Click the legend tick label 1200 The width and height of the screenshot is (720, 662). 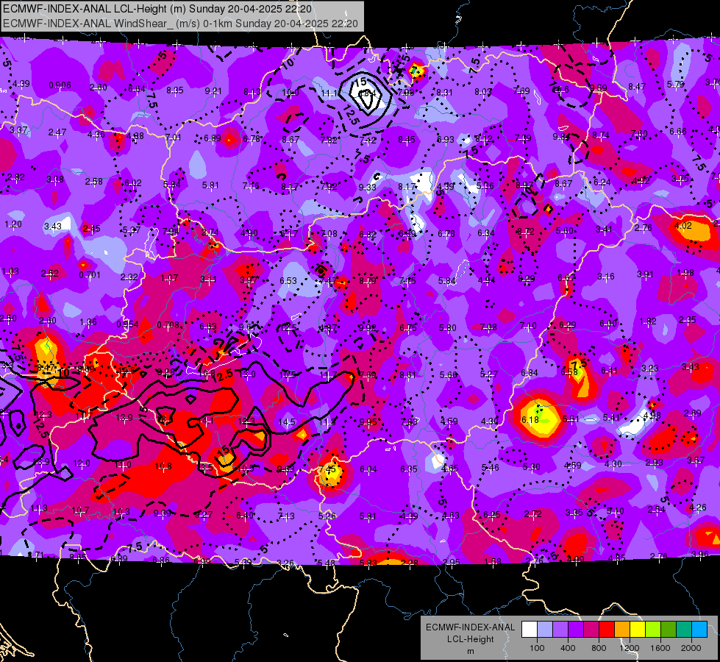coord(630,648)
